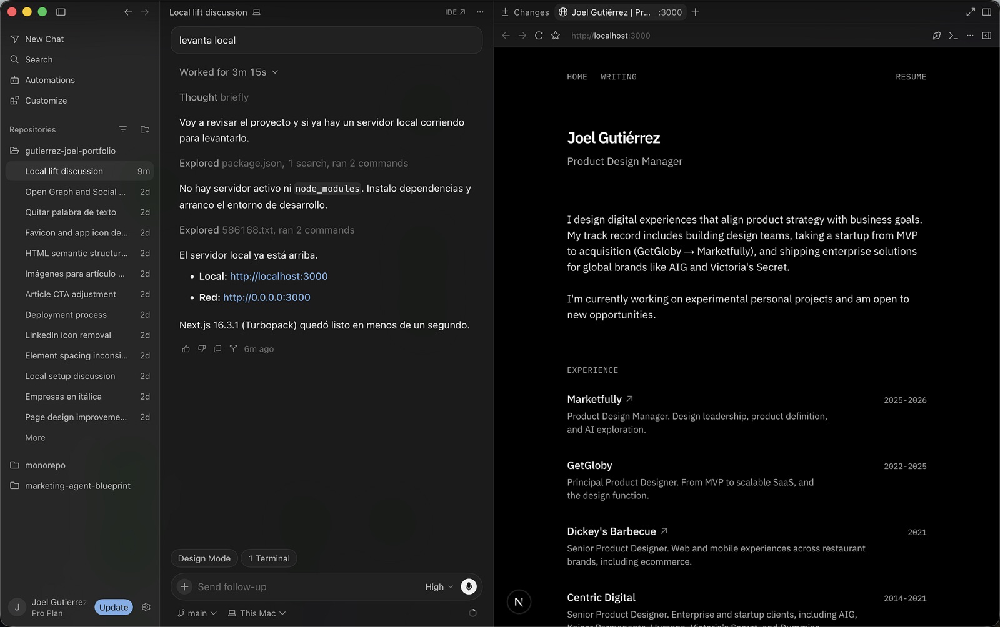
Task: Open the browser console terminal icon
Action: (x=953, y=36)
